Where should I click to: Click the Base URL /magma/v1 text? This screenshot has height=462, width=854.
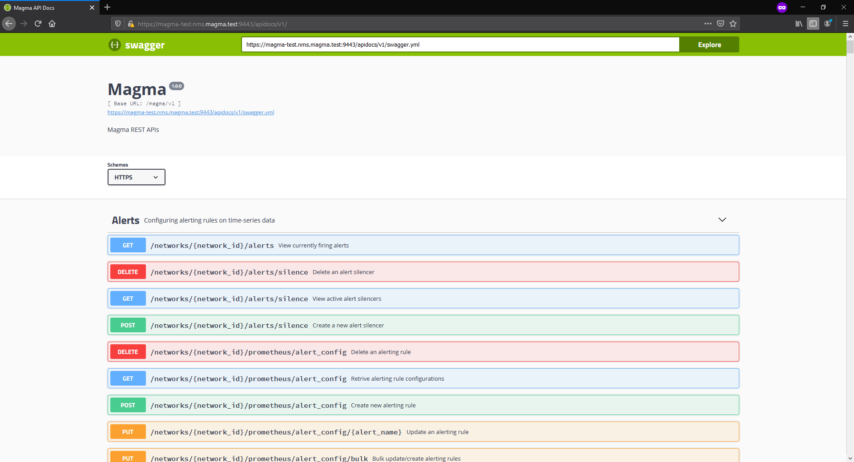click(x=144, y=104)
